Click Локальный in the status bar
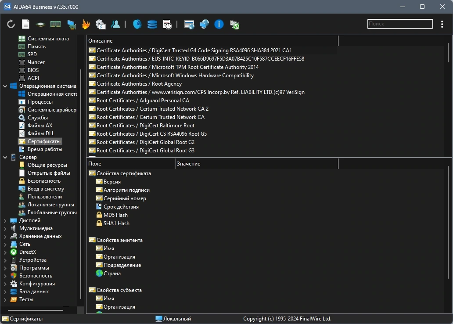This screenshot has height=324, width=453. pos(173,318)
